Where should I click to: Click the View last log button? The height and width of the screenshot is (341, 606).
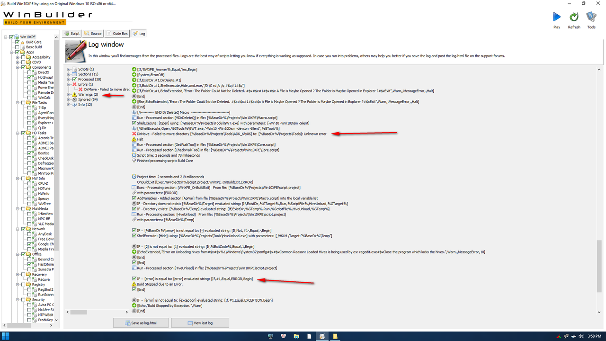coord(200,323)
